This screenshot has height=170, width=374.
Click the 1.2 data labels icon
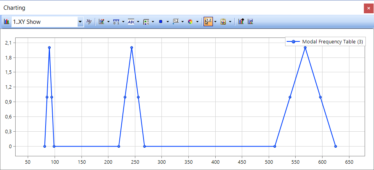[x=175, y=21]
